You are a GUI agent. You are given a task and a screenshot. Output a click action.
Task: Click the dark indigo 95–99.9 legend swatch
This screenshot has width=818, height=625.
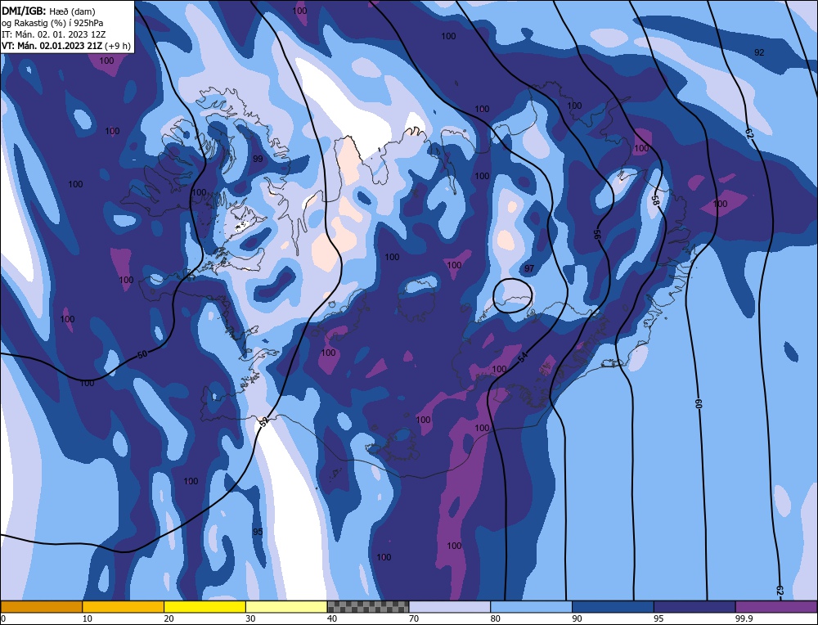[694, 606]
